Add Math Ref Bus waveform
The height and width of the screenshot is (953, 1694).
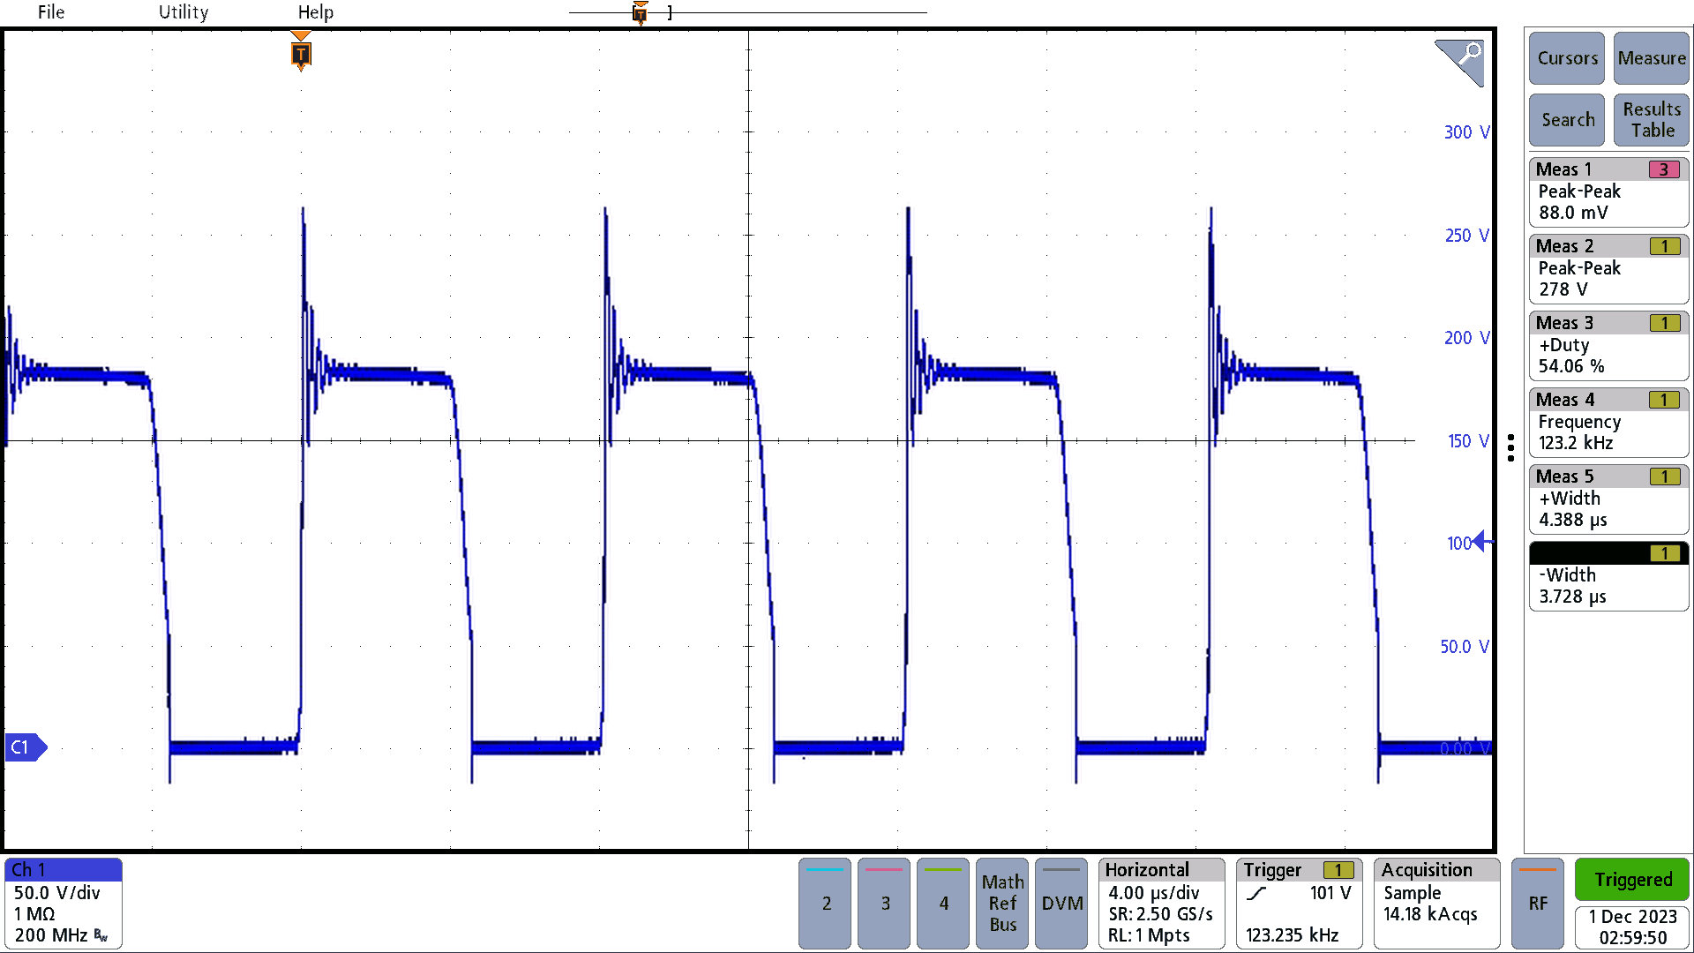[x=1003, y=904]
